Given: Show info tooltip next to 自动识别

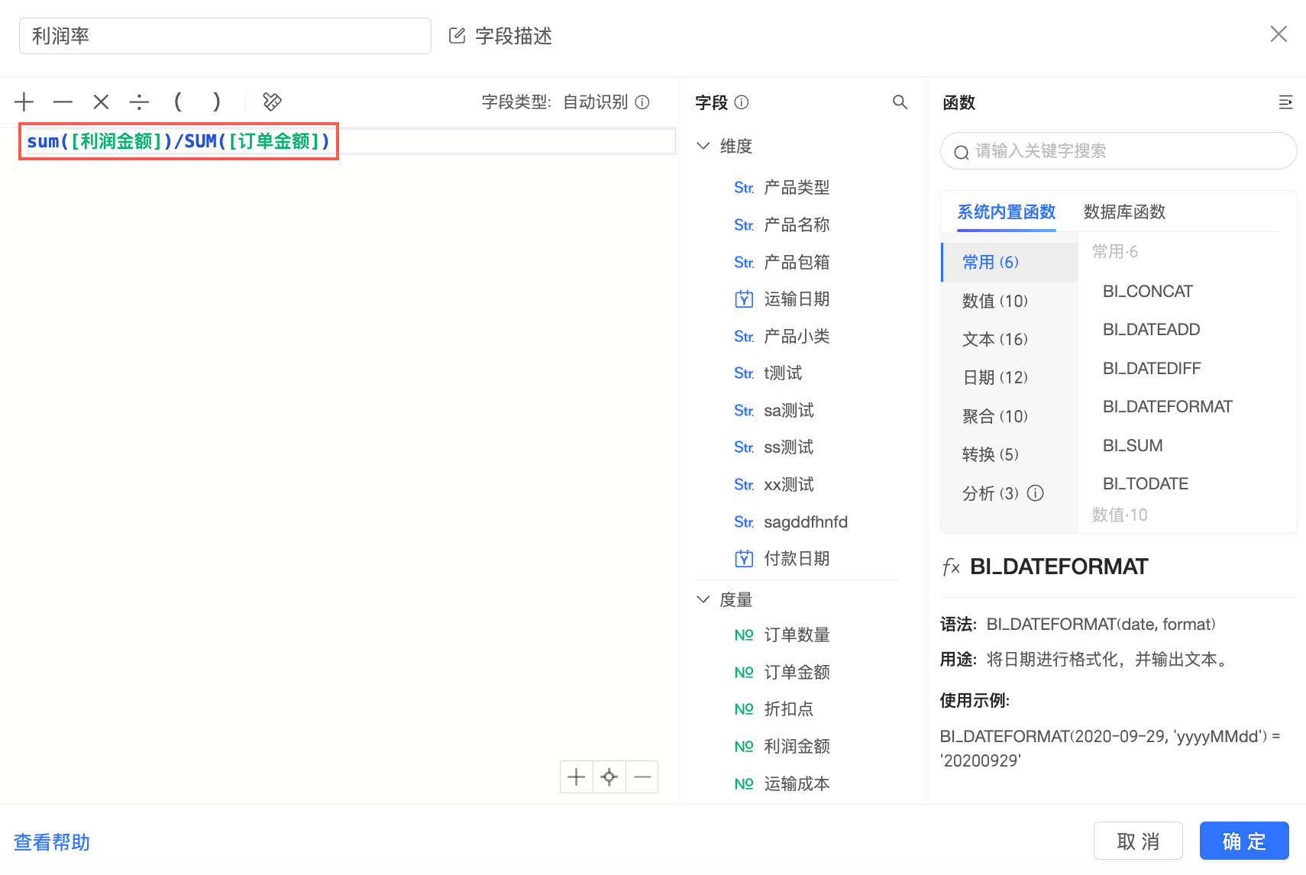Looking at the screenshot, I should click(x=642, y=102).
